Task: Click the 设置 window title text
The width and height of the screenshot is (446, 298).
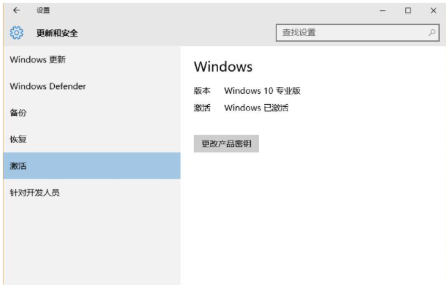Action: [x=42, y=10]
